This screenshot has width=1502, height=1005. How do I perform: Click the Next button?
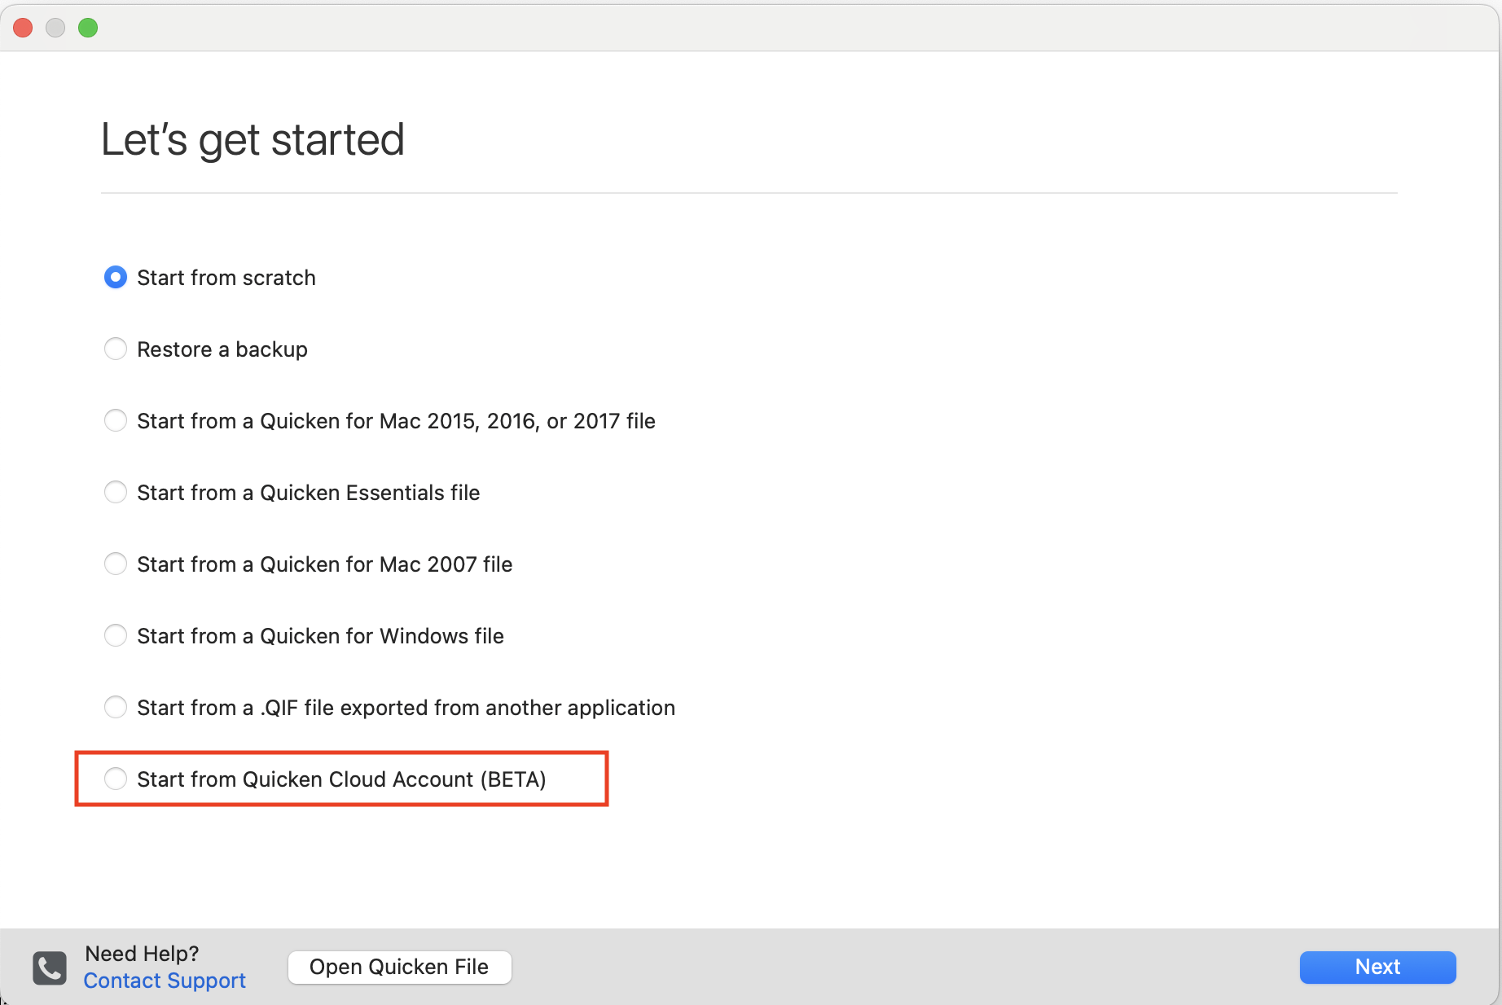point(1377,967)
